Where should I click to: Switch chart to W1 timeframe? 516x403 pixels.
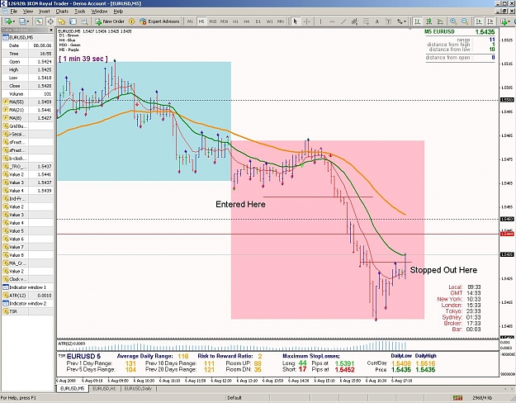[269, 21]
